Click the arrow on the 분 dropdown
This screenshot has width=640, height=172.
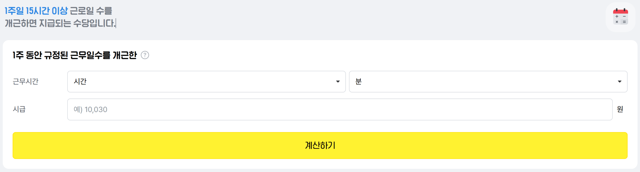[619, 82]
